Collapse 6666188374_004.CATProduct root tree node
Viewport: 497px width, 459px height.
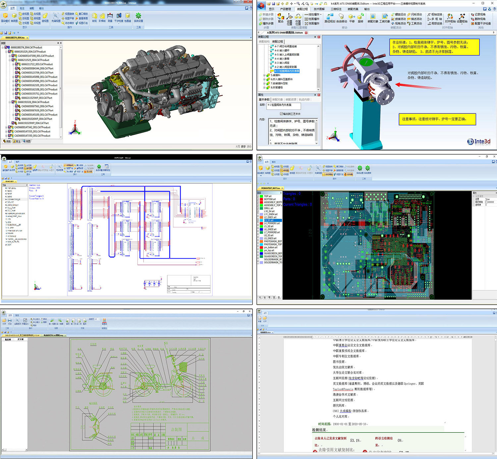click(x=3, y=47)
